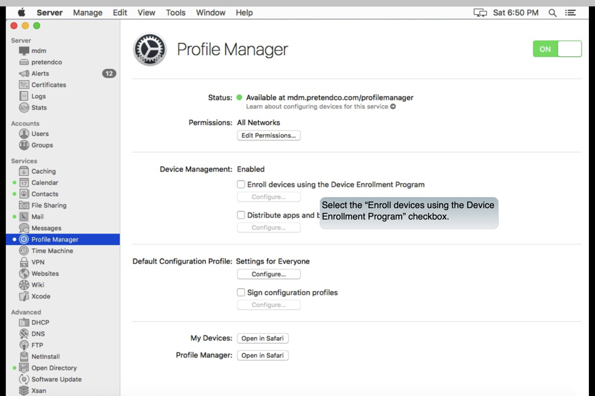Select the Websites service icon
Screen dimensions: 595x396
click(x=24, y=273)
